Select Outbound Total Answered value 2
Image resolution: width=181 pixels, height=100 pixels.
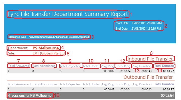coord(9,89)
